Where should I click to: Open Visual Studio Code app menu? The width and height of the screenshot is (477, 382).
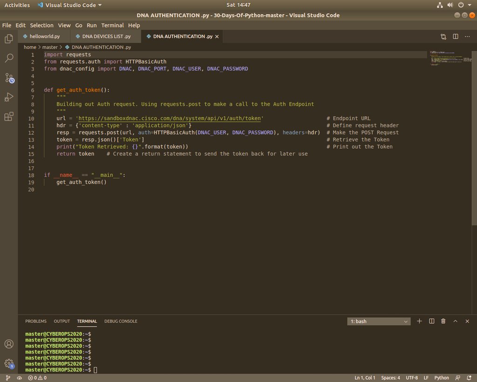pyautogui.click(x=70, y=5)
